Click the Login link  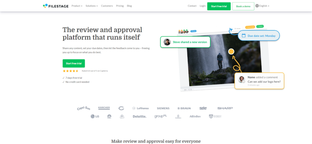pyautogui.click(x=203, y=6)
